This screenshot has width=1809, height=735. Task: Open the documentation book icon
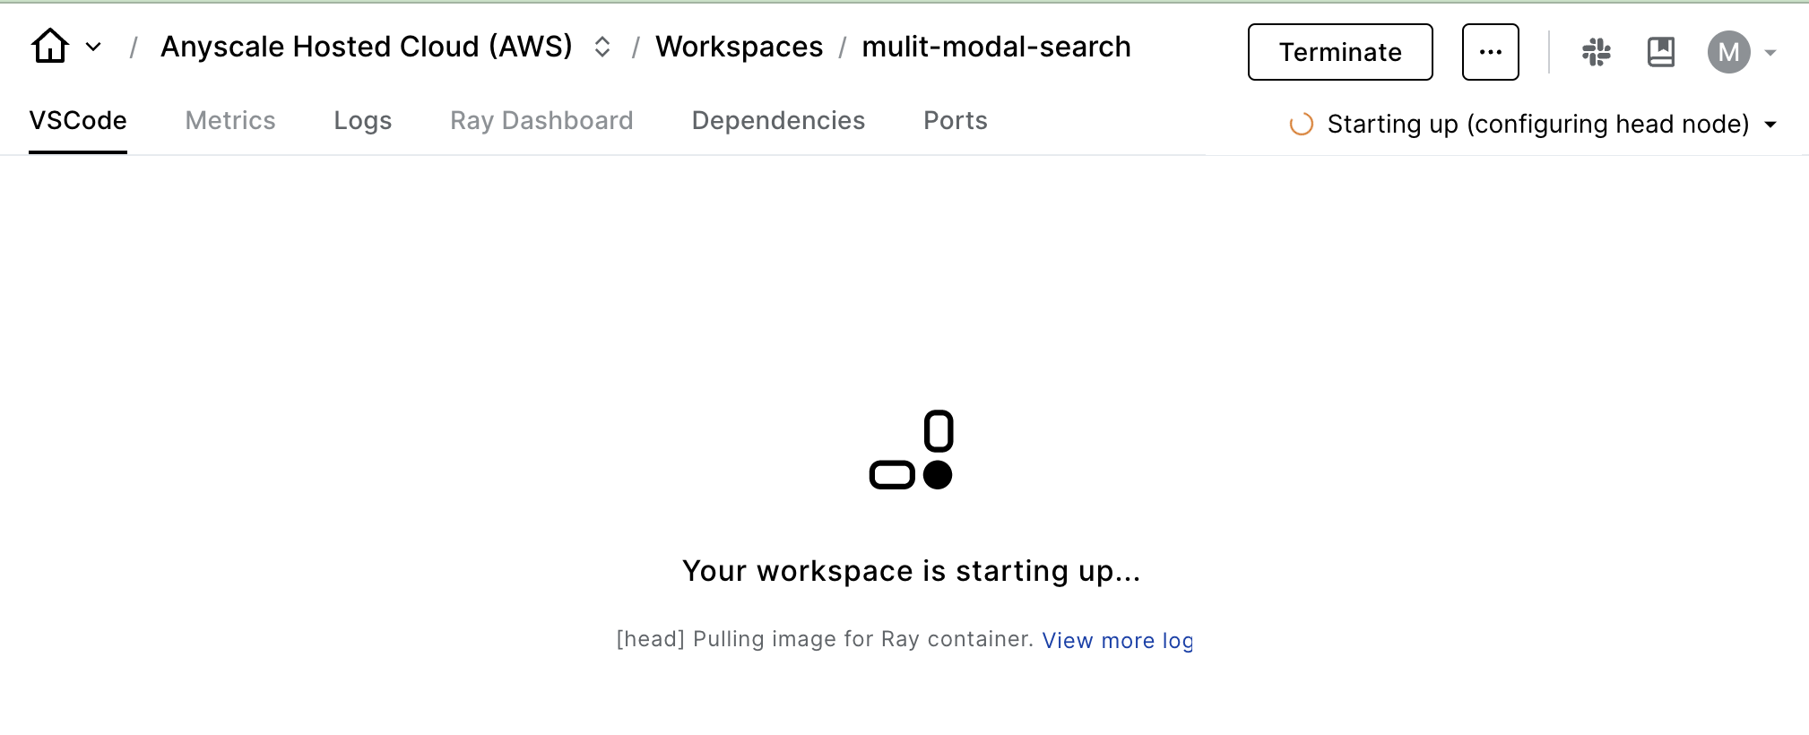coord(1660,52)
